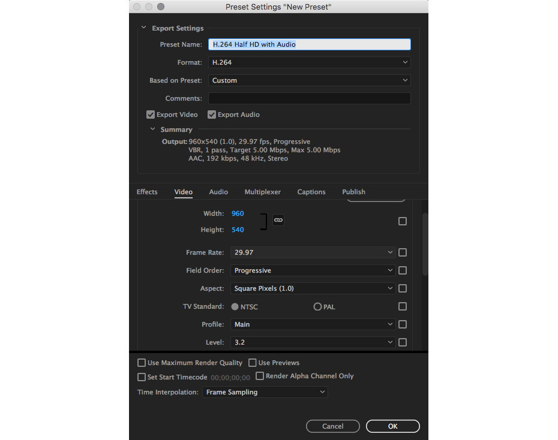This screenshot has height=440, width=558.
Task: Click the link icon to unlink Width and Height
Action: click(x=278, y=220)
